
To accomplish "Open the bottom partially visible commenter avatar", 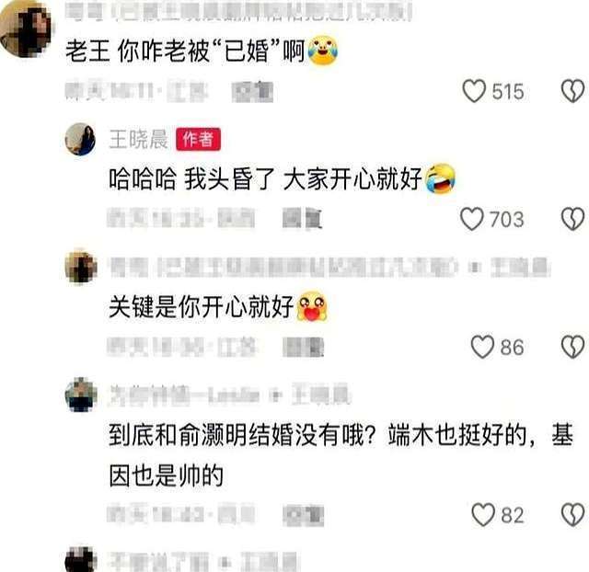I will 81,560.
